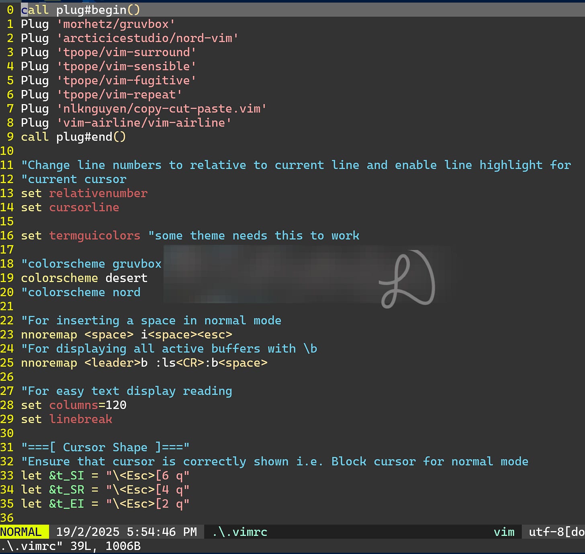Screen dimensions: 585x554
Task: Click the 'some theme needs this to work' comment
Action: pyautogui.click(x=254, y=235)
